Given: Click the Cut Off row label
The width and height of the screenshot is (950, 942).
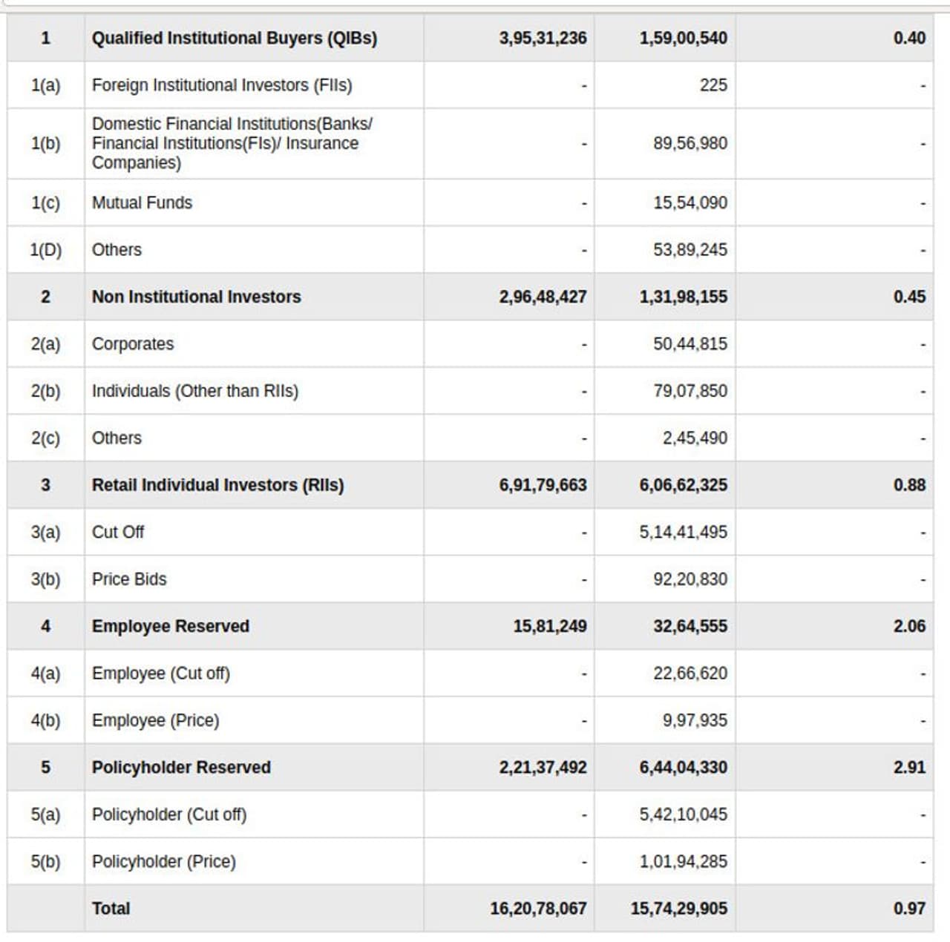Looking at the screenshot, I should point(117,532).
